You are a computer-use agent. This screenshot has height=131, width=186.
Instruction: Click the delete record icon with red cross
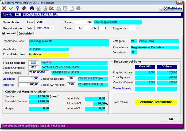(52, 8)
